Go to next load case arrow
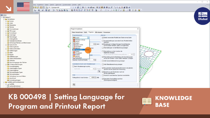This screenshot has width=210, height=118. pos(75,7)
